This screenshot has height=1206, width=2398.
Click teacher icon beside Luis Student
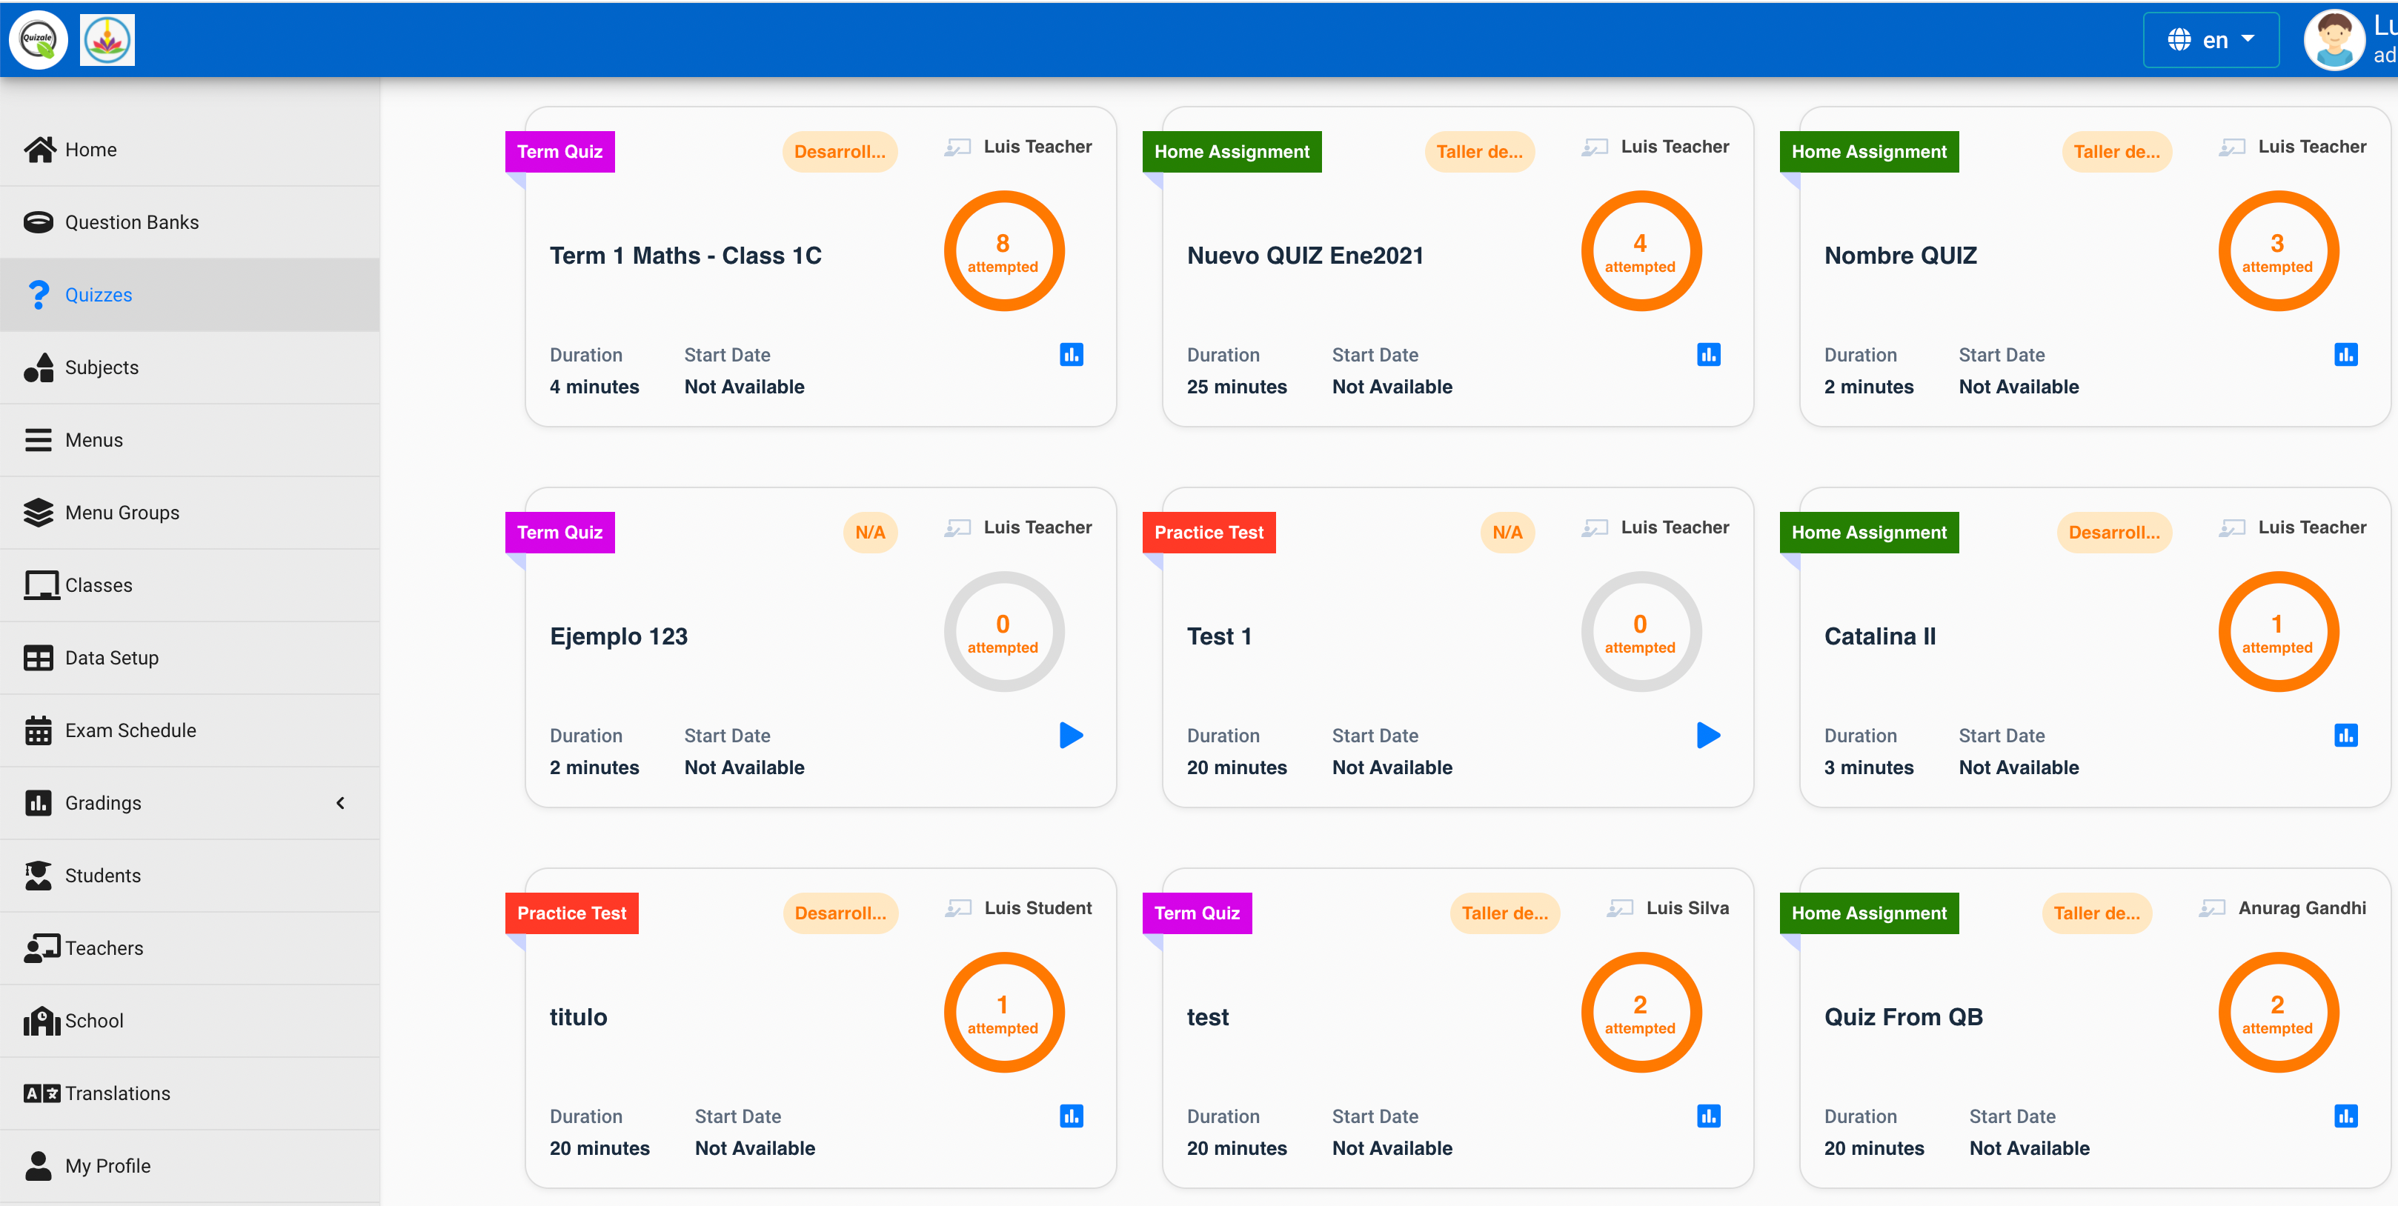click(959, 908)
